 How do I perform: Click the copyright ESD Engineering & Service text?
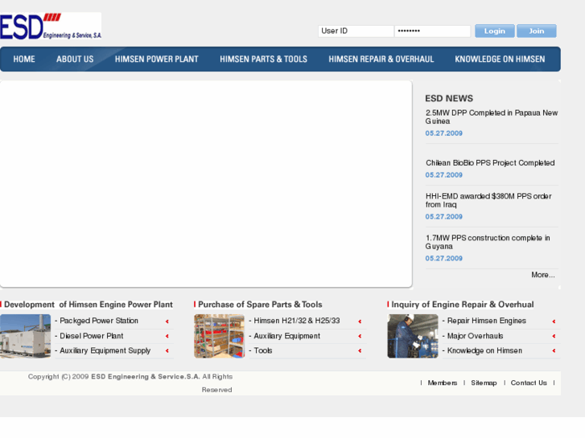click(x=146, y=377)
